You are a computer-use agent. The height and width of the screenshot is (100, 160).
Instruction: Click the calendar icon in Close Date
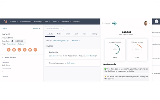tap(12, 41)
